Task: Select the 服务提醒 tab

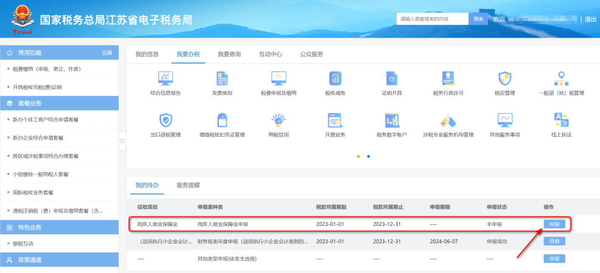Action: [188, 186]
